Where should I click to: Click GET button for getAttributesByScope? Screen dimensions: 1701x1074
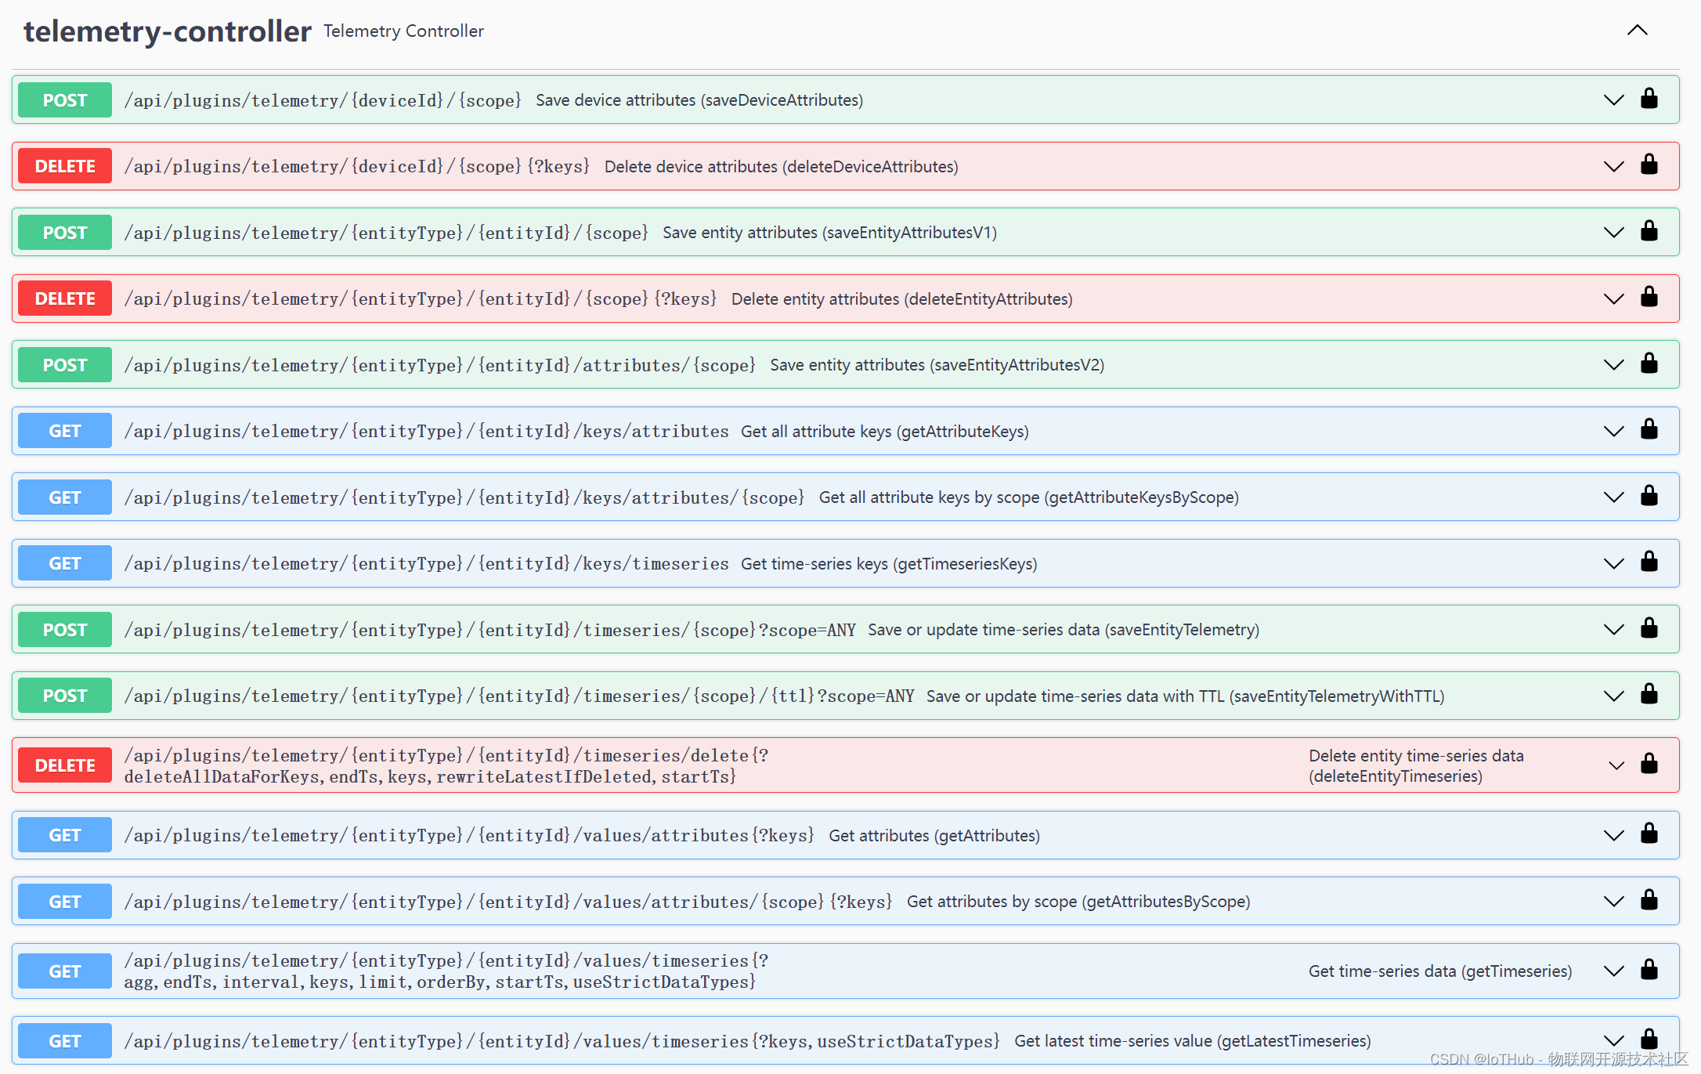[65, 902]
